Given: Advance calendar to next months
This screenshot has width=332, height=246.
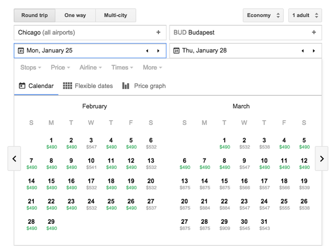Looking at the screenshot, I should [322, 159].
